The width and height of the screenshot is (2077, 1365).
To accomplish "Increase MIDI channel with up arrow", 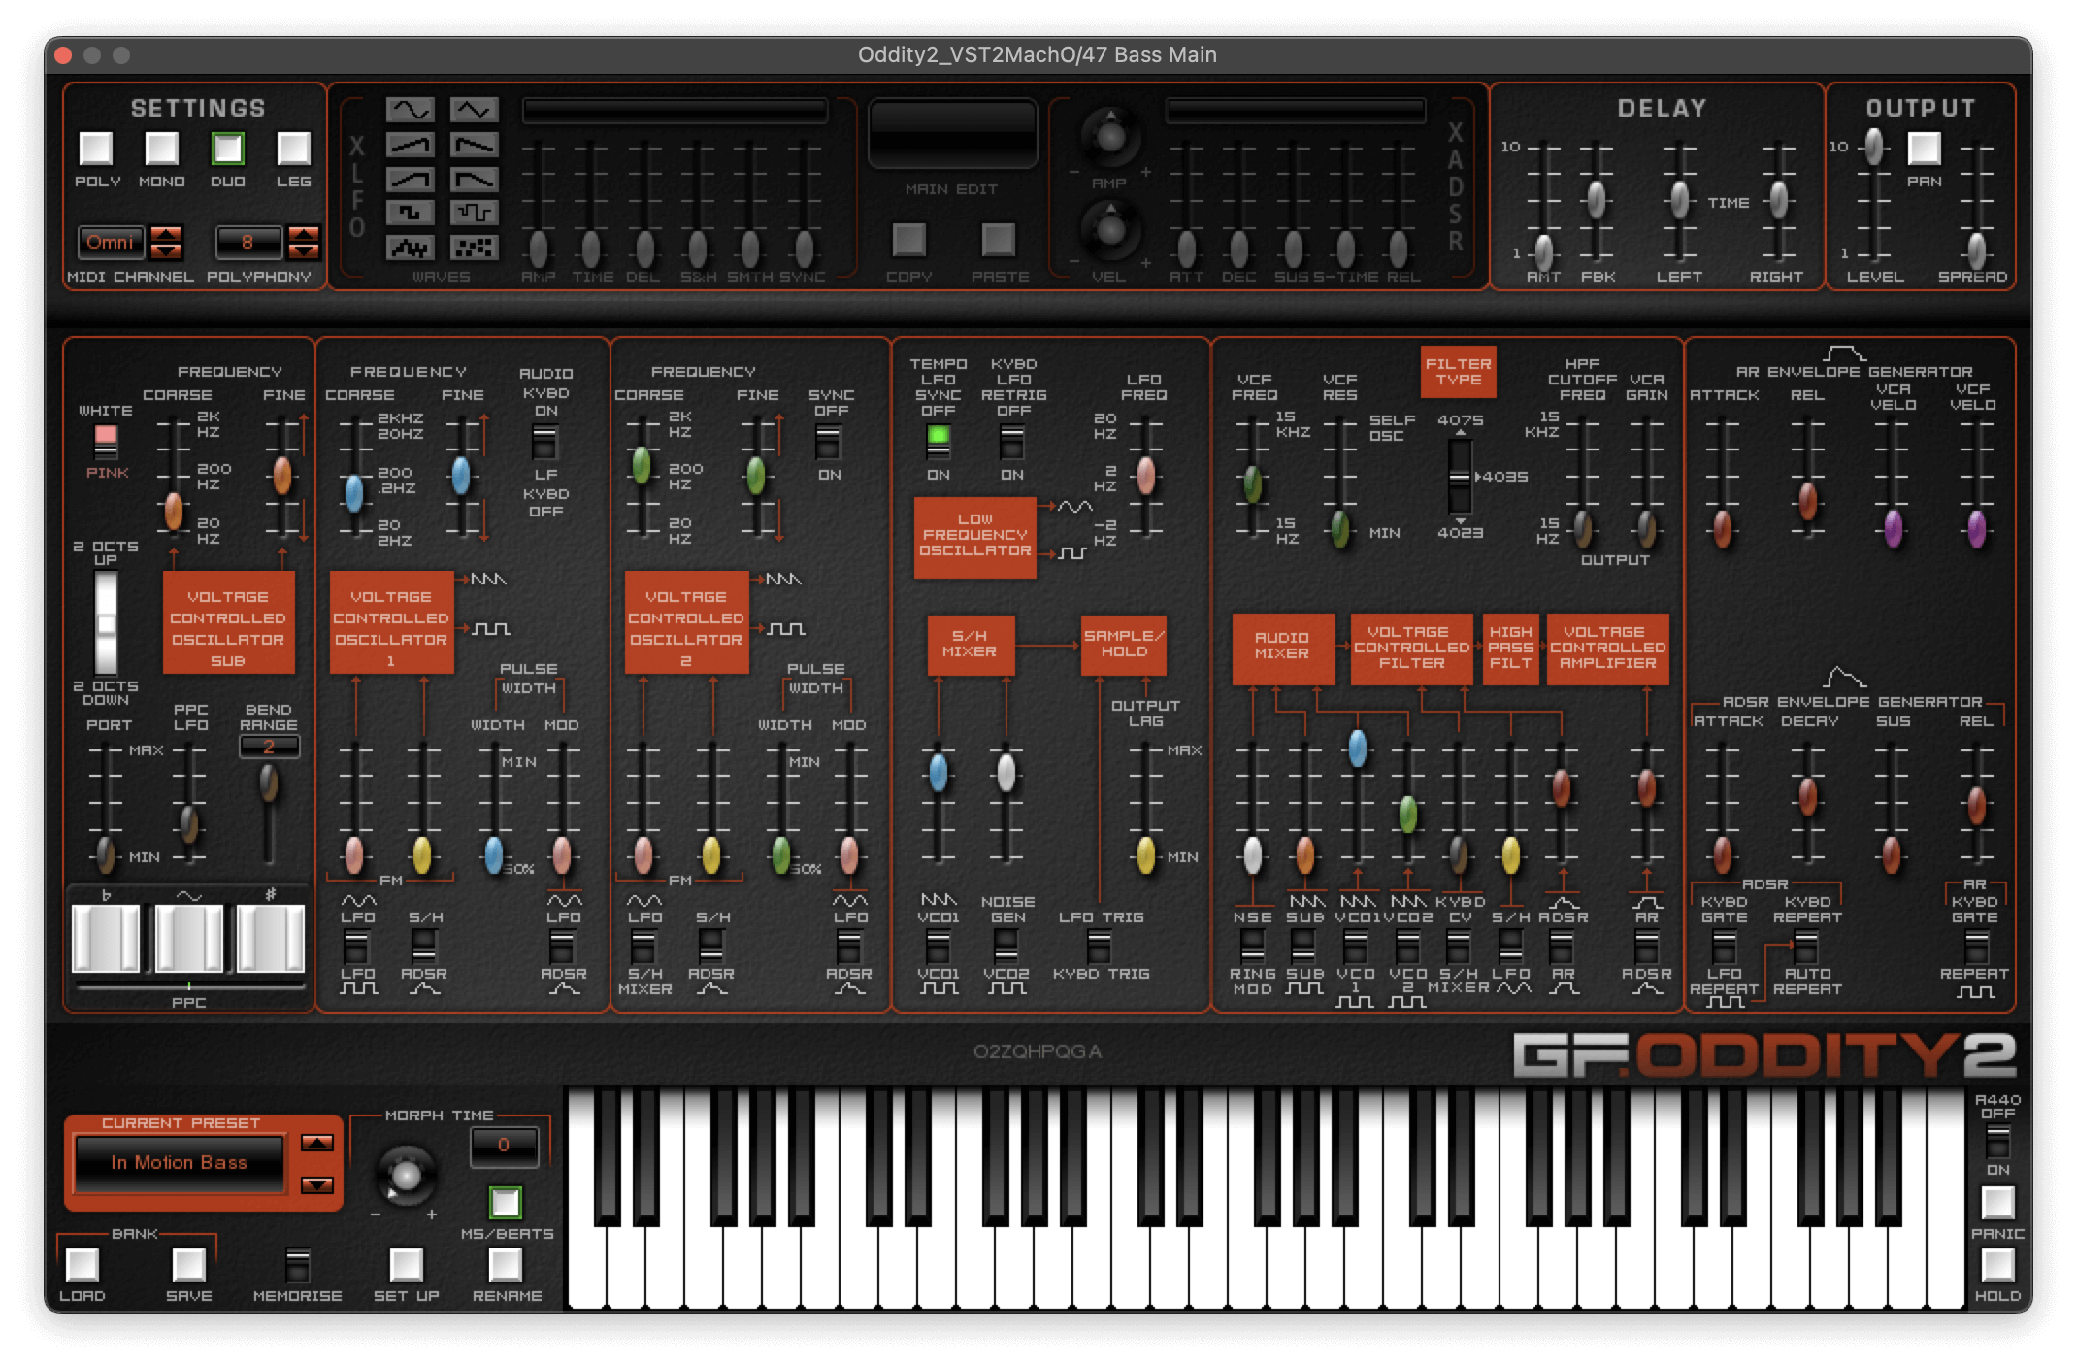I will 166,234.
